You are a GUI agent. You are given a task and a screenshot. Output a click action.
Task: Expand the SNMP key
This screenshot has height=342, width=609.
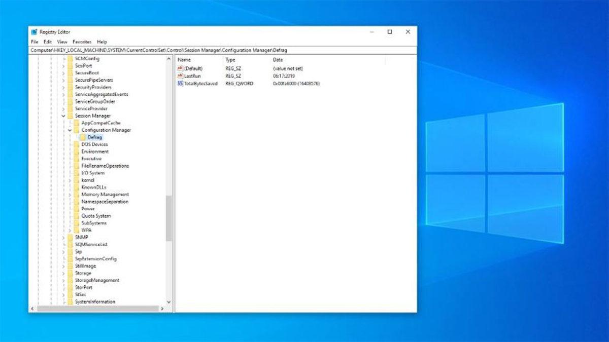point(62,237)
